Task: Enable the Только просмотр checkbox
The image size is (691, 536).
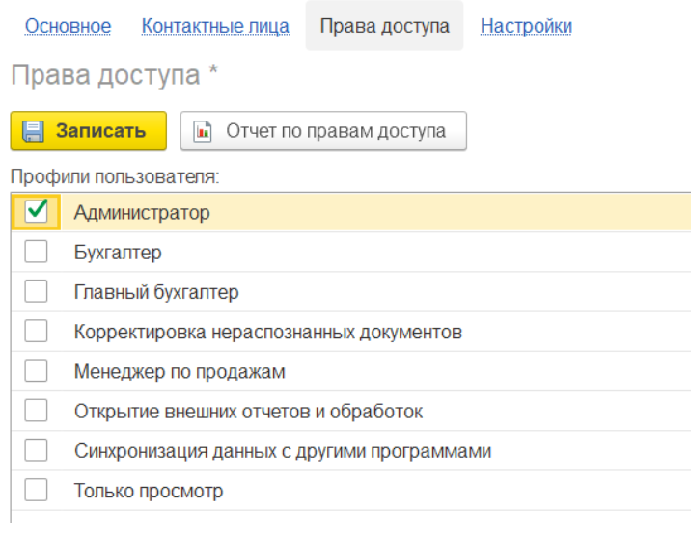Action: point(36,491)
